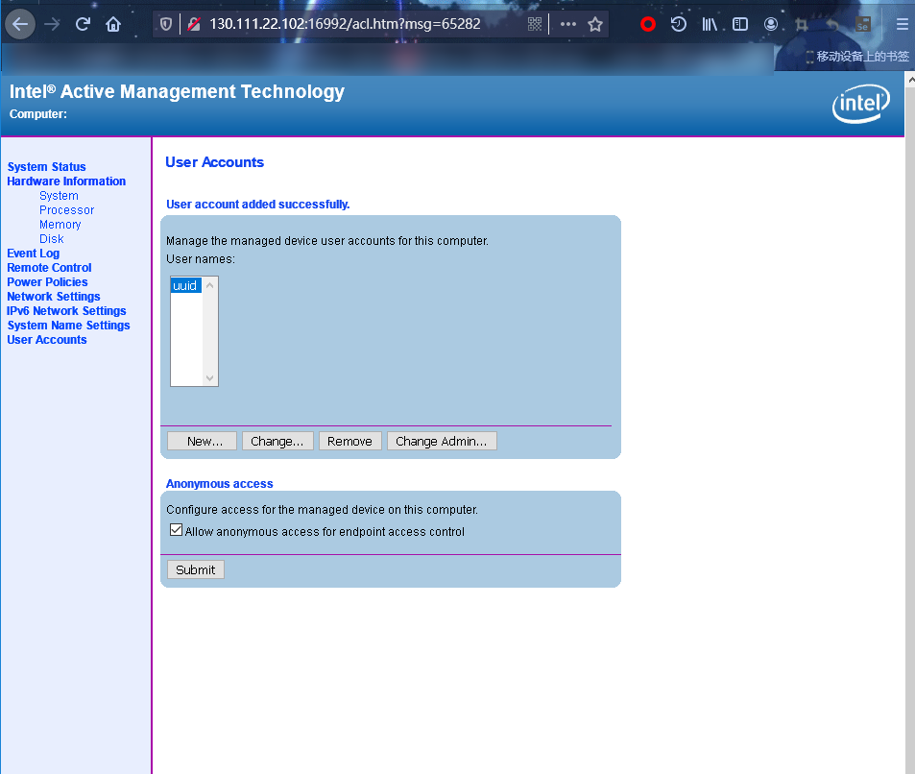Click the Intel logo in header
The width and height of the screenshot is (915, 774).
(x=861, y=104)
